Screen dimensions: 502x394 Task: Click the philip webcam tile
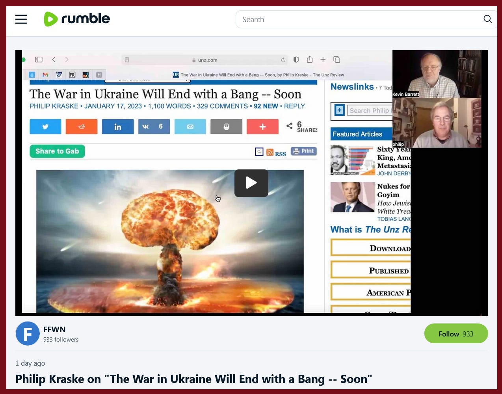tap(437, 123)
